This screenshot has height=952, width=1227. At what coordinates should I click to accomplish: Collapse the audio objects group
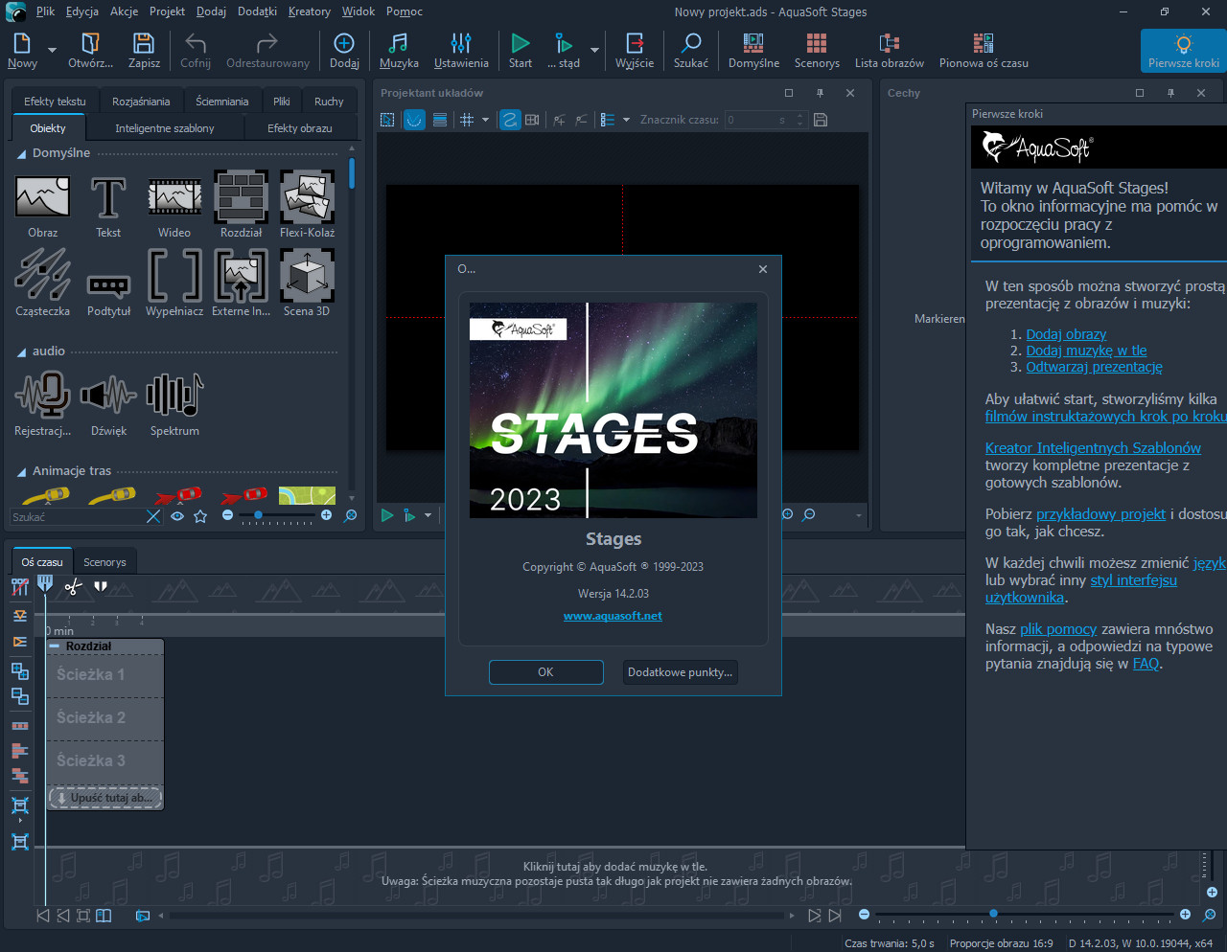(21, 352)
